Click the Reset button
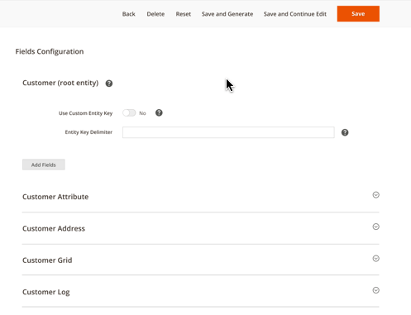This screenshot has width=411, height=315. (x=184, y=14)
